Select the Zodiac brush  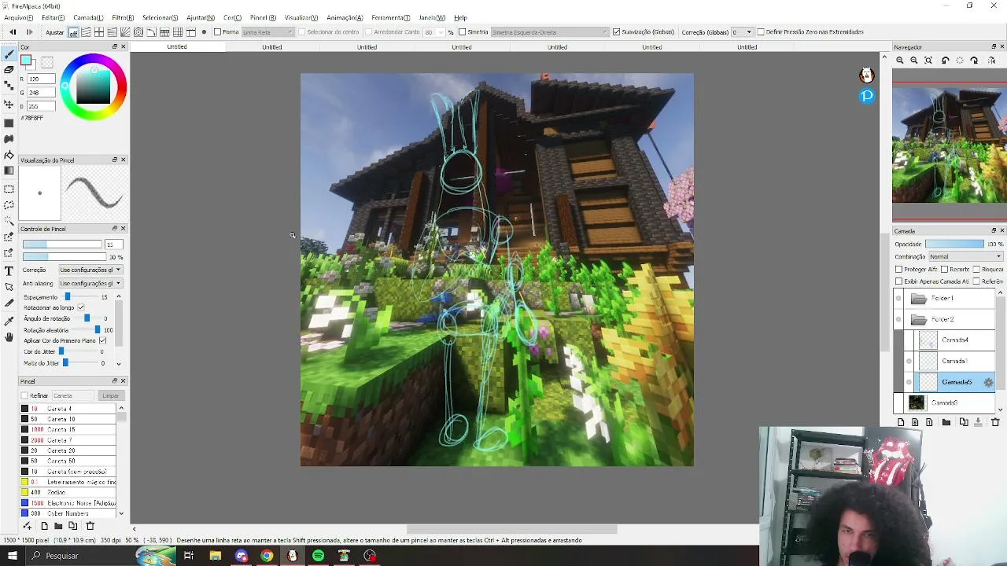click(68, 492)
